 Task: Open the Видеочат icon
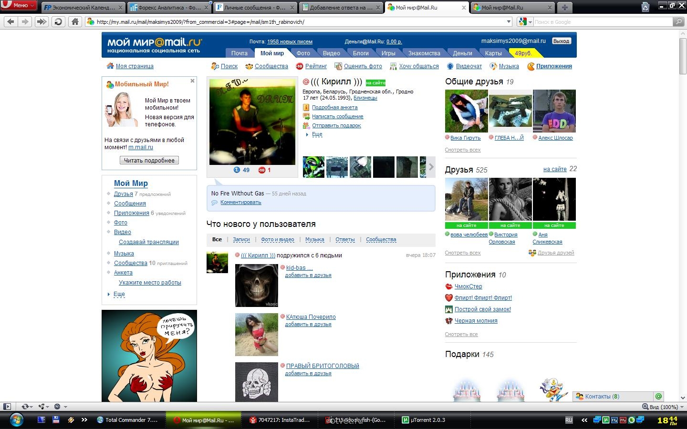(450, 66)
